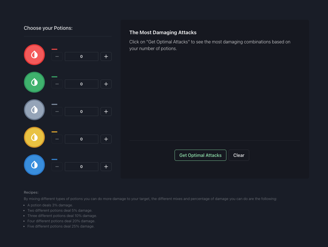
Task: Click the blue potion quantity field
Action: [81, 166]
